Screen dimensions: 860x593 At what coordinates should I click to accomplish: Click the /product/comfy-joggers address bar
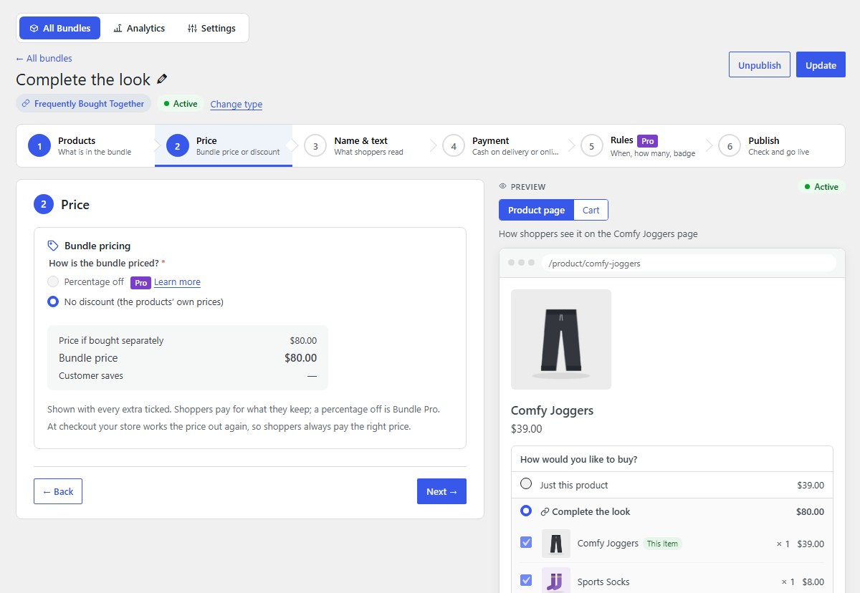689,263
